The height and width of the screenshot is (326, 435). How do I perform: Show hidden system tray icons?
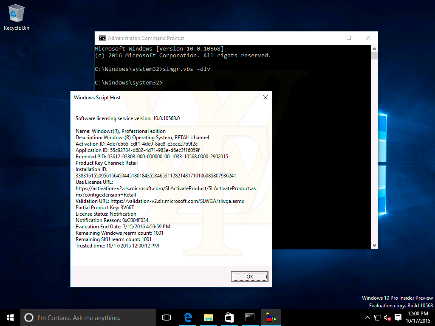[367, 318]
